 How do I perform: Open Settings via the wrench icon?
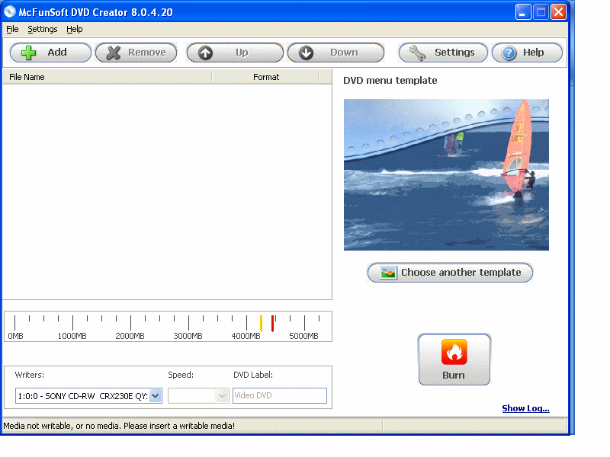(417, 53)
